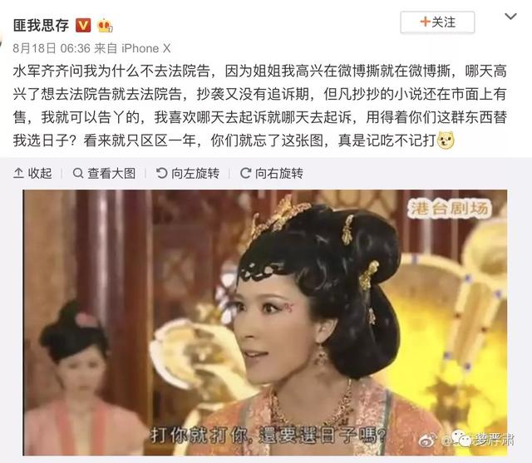Click the post body text paragraph
532x463 pixels.
[260, 106]
